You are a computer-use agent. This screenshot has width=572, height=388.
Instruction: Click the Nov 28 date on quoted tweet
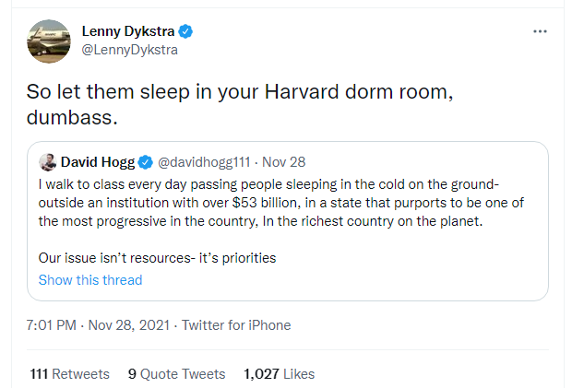284,162
